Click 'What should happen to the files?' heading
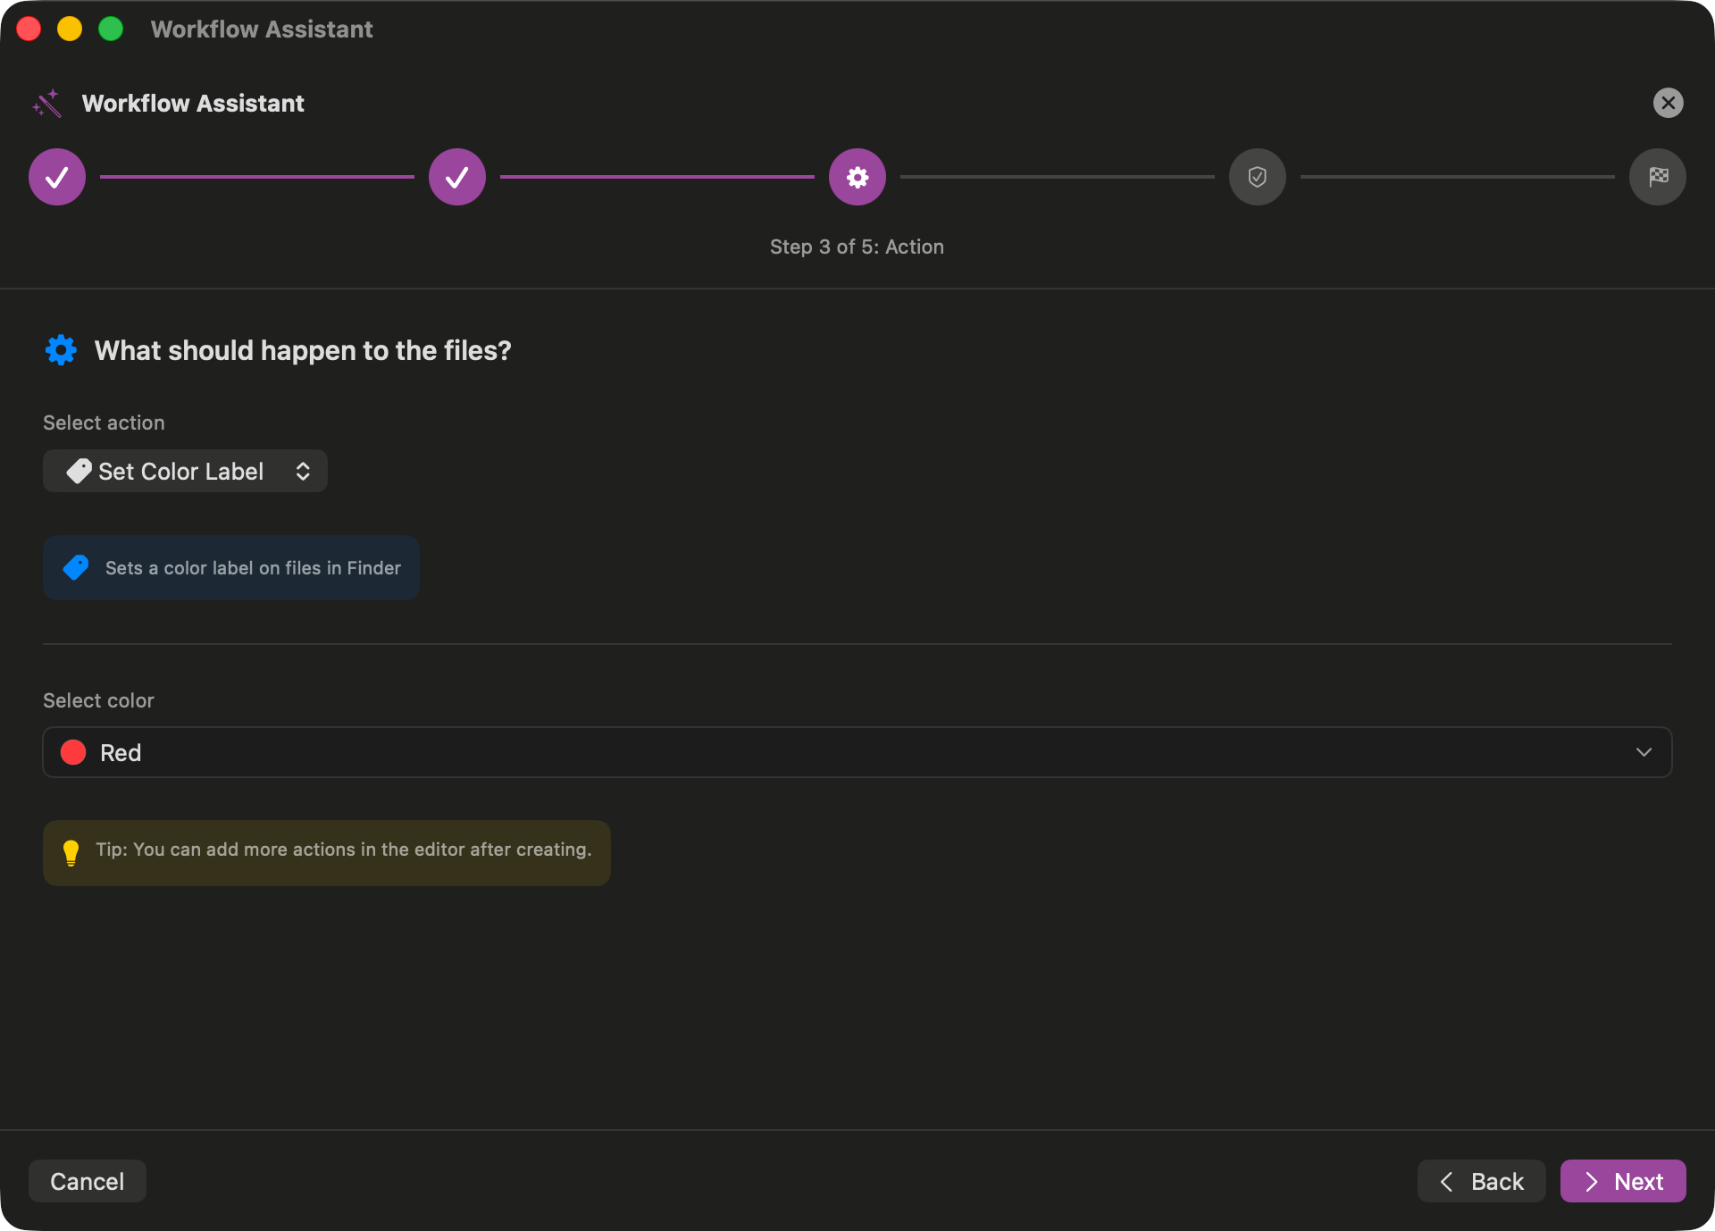This screenshot has height=1231, width=1715. pyautogui.click(x=303, y=350)
